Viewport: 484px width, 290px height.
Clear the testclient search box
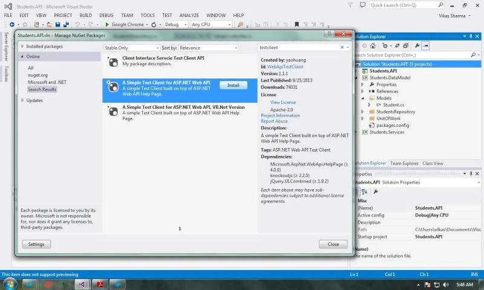click(342, 47)
